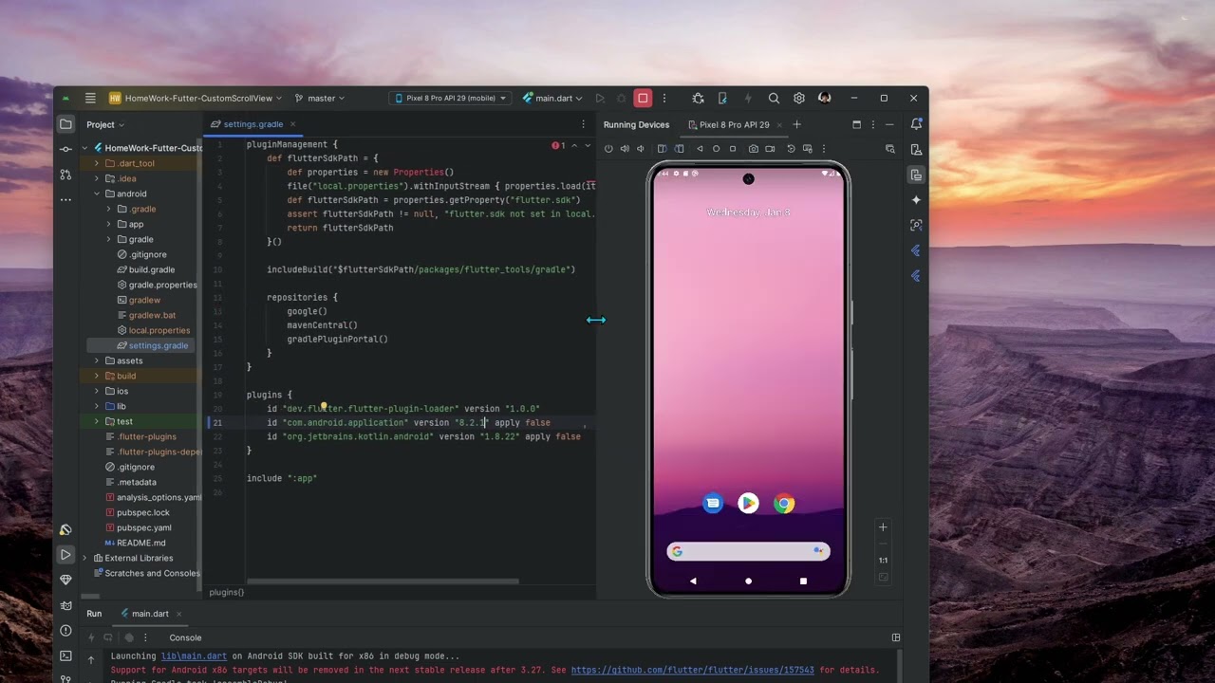Screen dimensions: 1215x683
Task: Open Play Store on the emulator home screen
Action: [748, 504]
